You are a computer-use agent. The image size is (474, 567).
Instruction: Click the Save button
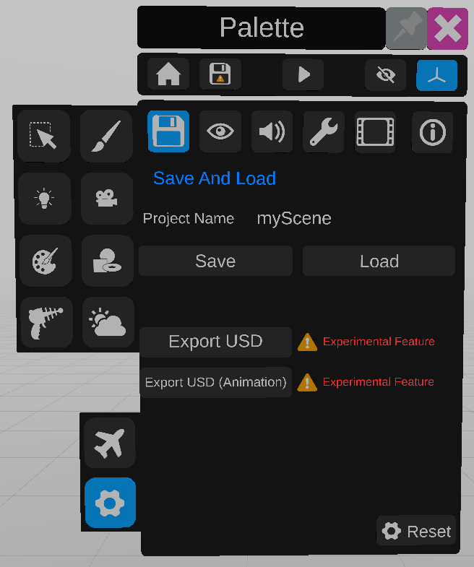click(x=215, y=261)
